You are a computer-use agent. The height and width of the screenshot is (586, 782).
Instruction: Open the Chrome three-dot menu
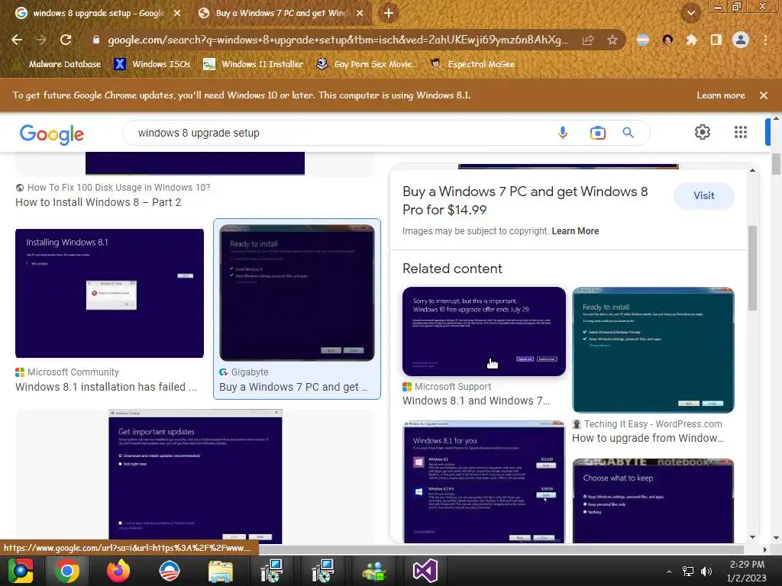[x=765, y=40]
